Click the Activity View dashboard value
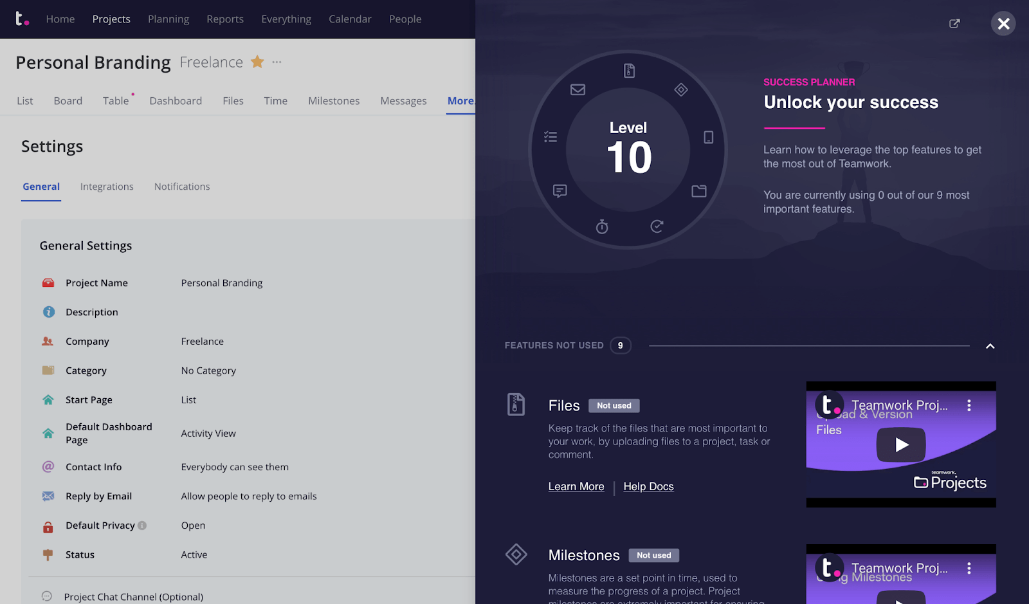The height and width of the screenshot is (604, 1029). pyautogui.click(x=208, y=434)
